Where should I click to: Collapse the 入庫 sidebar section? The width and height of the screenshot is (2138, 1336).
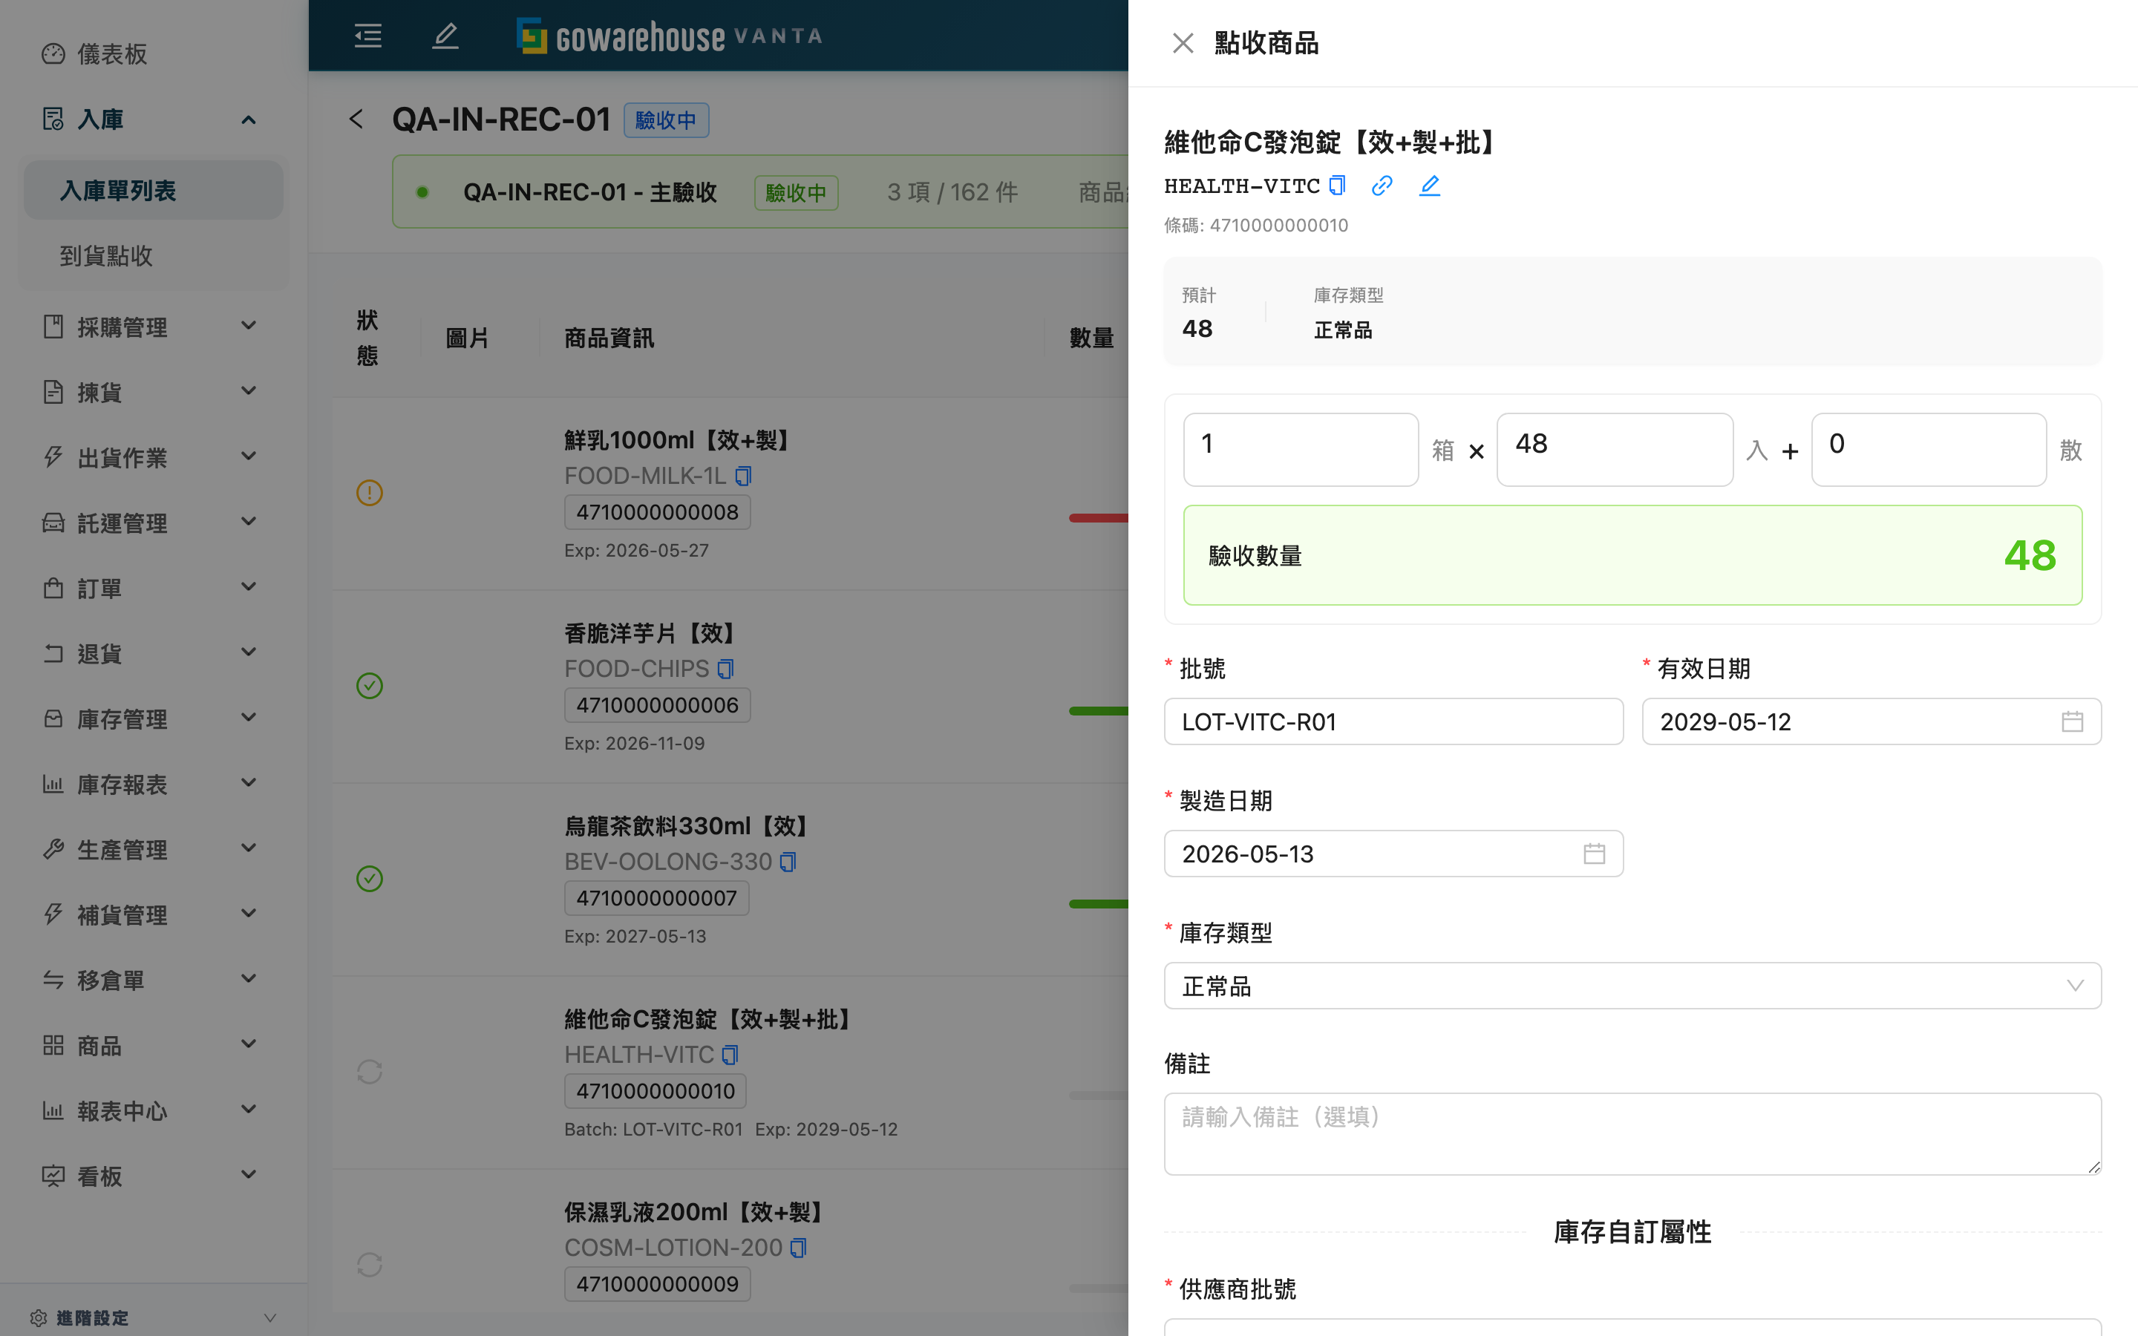154,119
